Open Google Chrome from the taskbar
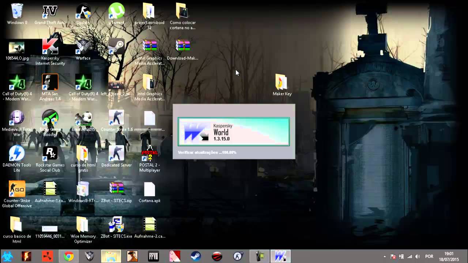Viewport: 468px width, 263px height. pyautogui.click(x=69, y=256)
